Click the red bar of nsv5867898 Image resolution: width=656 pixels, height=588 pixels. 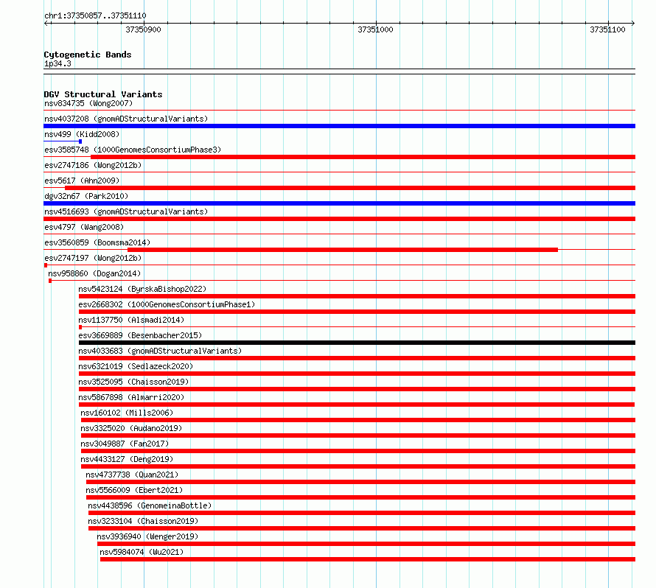357,405
